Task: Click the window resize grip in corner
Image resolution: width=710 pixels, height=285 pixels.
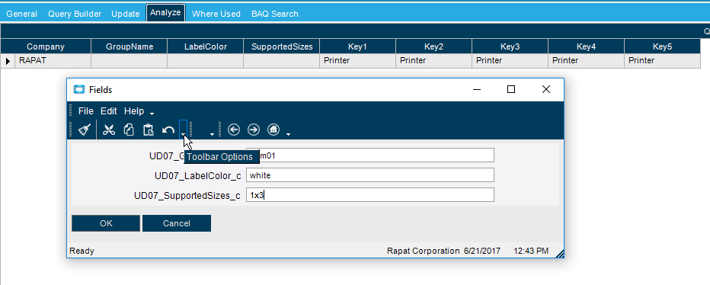Action: point(559,253)
